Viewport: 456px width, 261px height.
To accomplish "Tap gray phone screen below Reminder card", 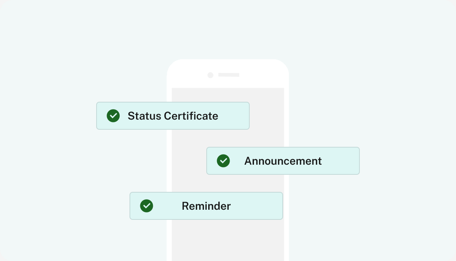I will [x=228, y=240].
